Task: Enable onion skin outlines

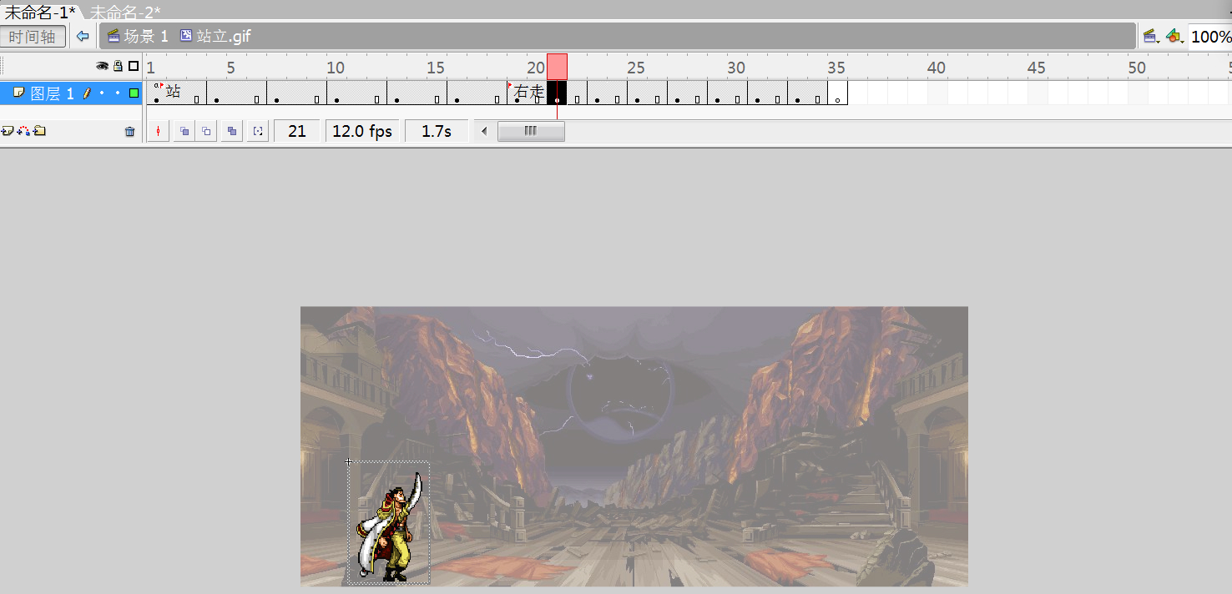Action: click(x=206, y=131)
